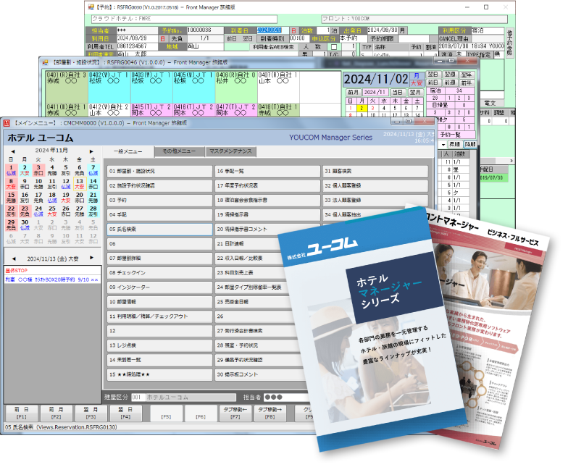Open menu 13 レジ点検
The height and width of the screenshot is (475, 568).
click(x=159, y=345)
